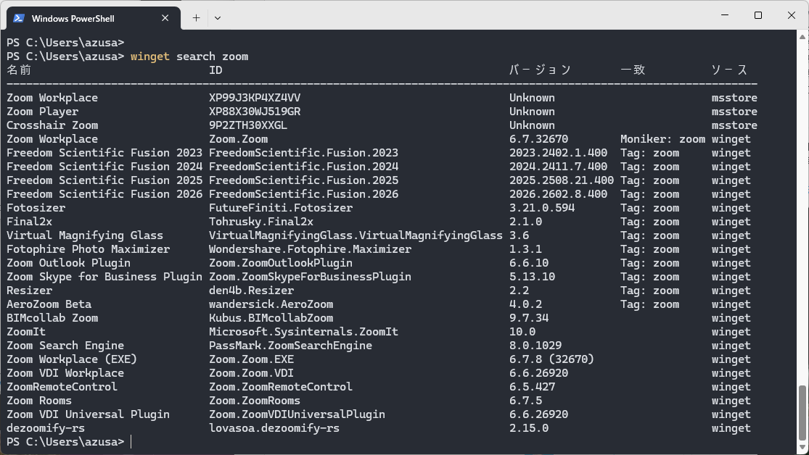Click the 'winget search zoom' command text
Image resolution: width=809 pixels, height=455 pixels.
pos(189,57)
